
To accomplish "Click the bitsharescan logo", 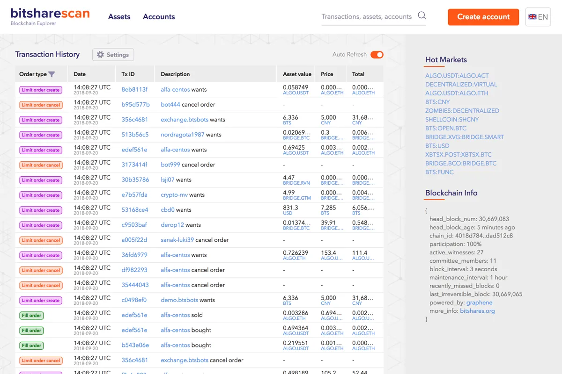I will 50,16.
